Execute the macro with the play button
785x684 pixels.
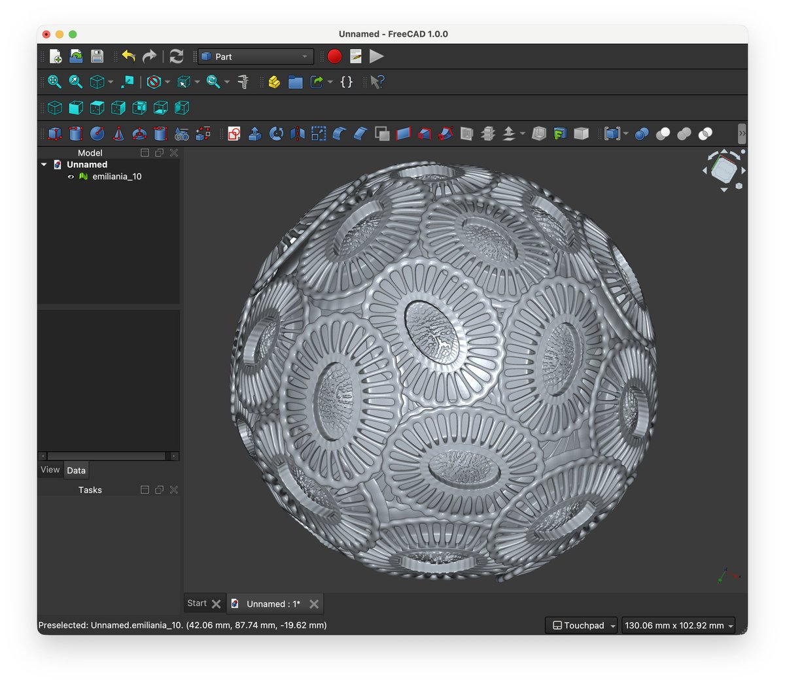tap(376, 57)
